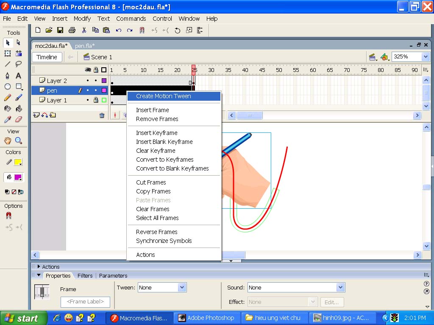Select the Eyedropper tool
This screenshot has width=434, height=325.
tap(8, 119)
